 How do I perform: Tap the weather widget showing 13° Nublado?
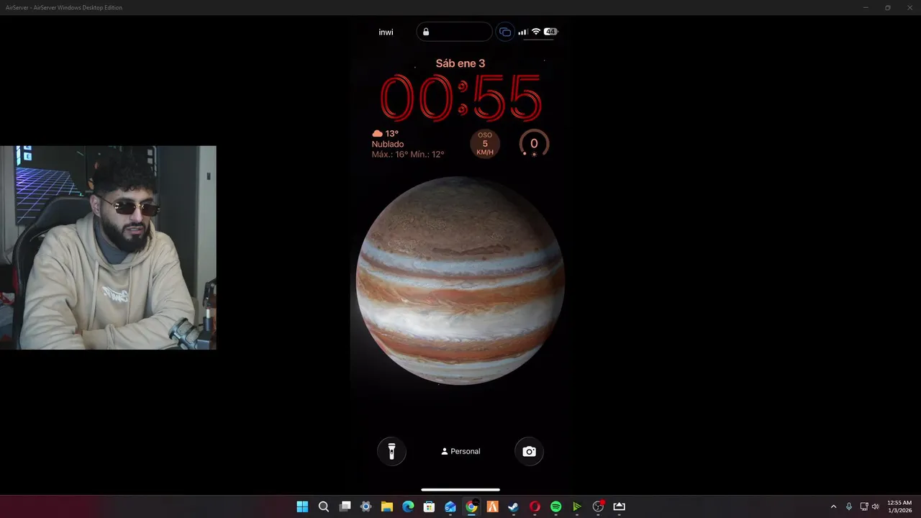point(408,144)
